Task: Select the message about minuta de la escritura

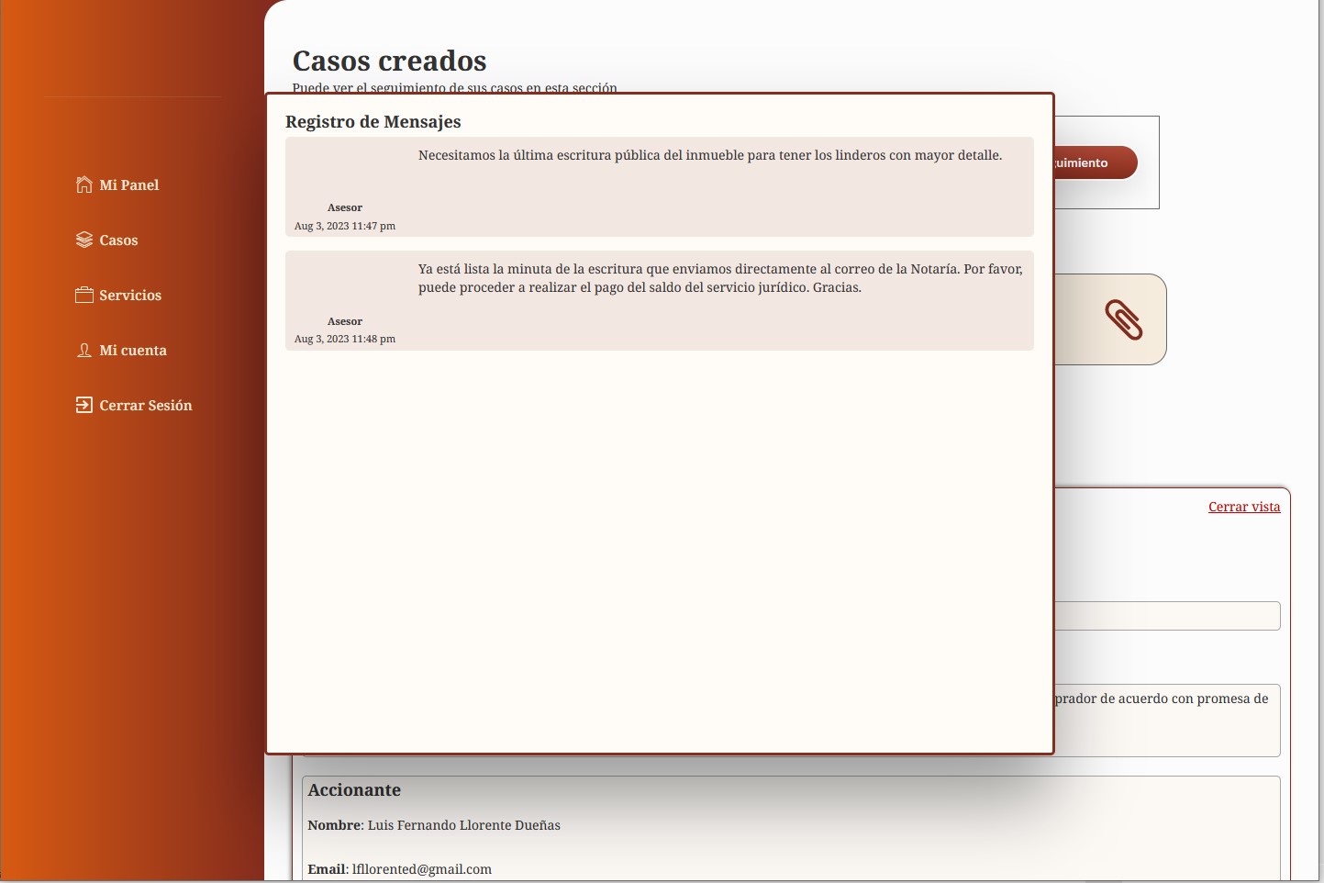Action: (x=719, y=278)
